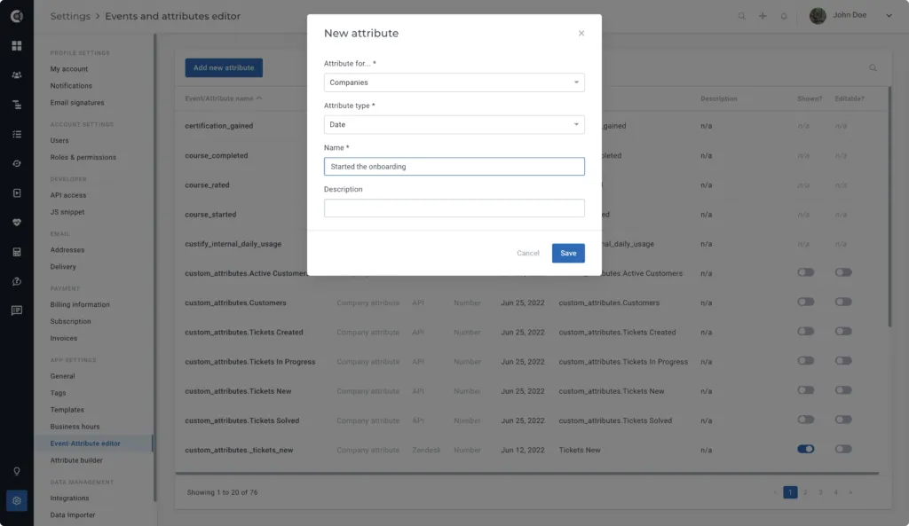The image size is (909, 526).
Task: Open Billing information settings
Action: pyautogui.click(x=79, y=305)
